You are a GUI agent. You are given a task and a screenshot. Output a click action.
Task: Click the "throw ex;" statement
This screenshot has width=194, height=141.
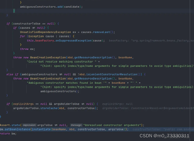click(x=28, y=49)
